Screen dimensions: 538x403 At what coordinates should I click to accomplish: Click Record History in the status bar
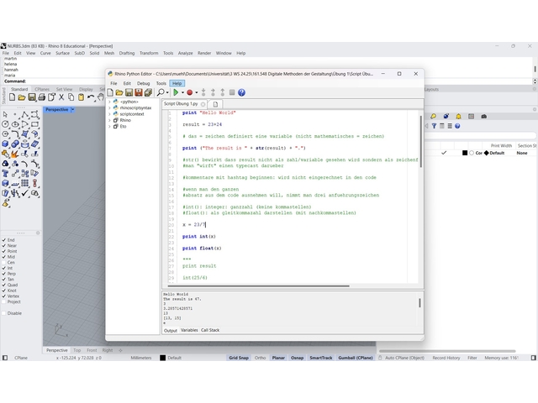(x=446, y=358)
